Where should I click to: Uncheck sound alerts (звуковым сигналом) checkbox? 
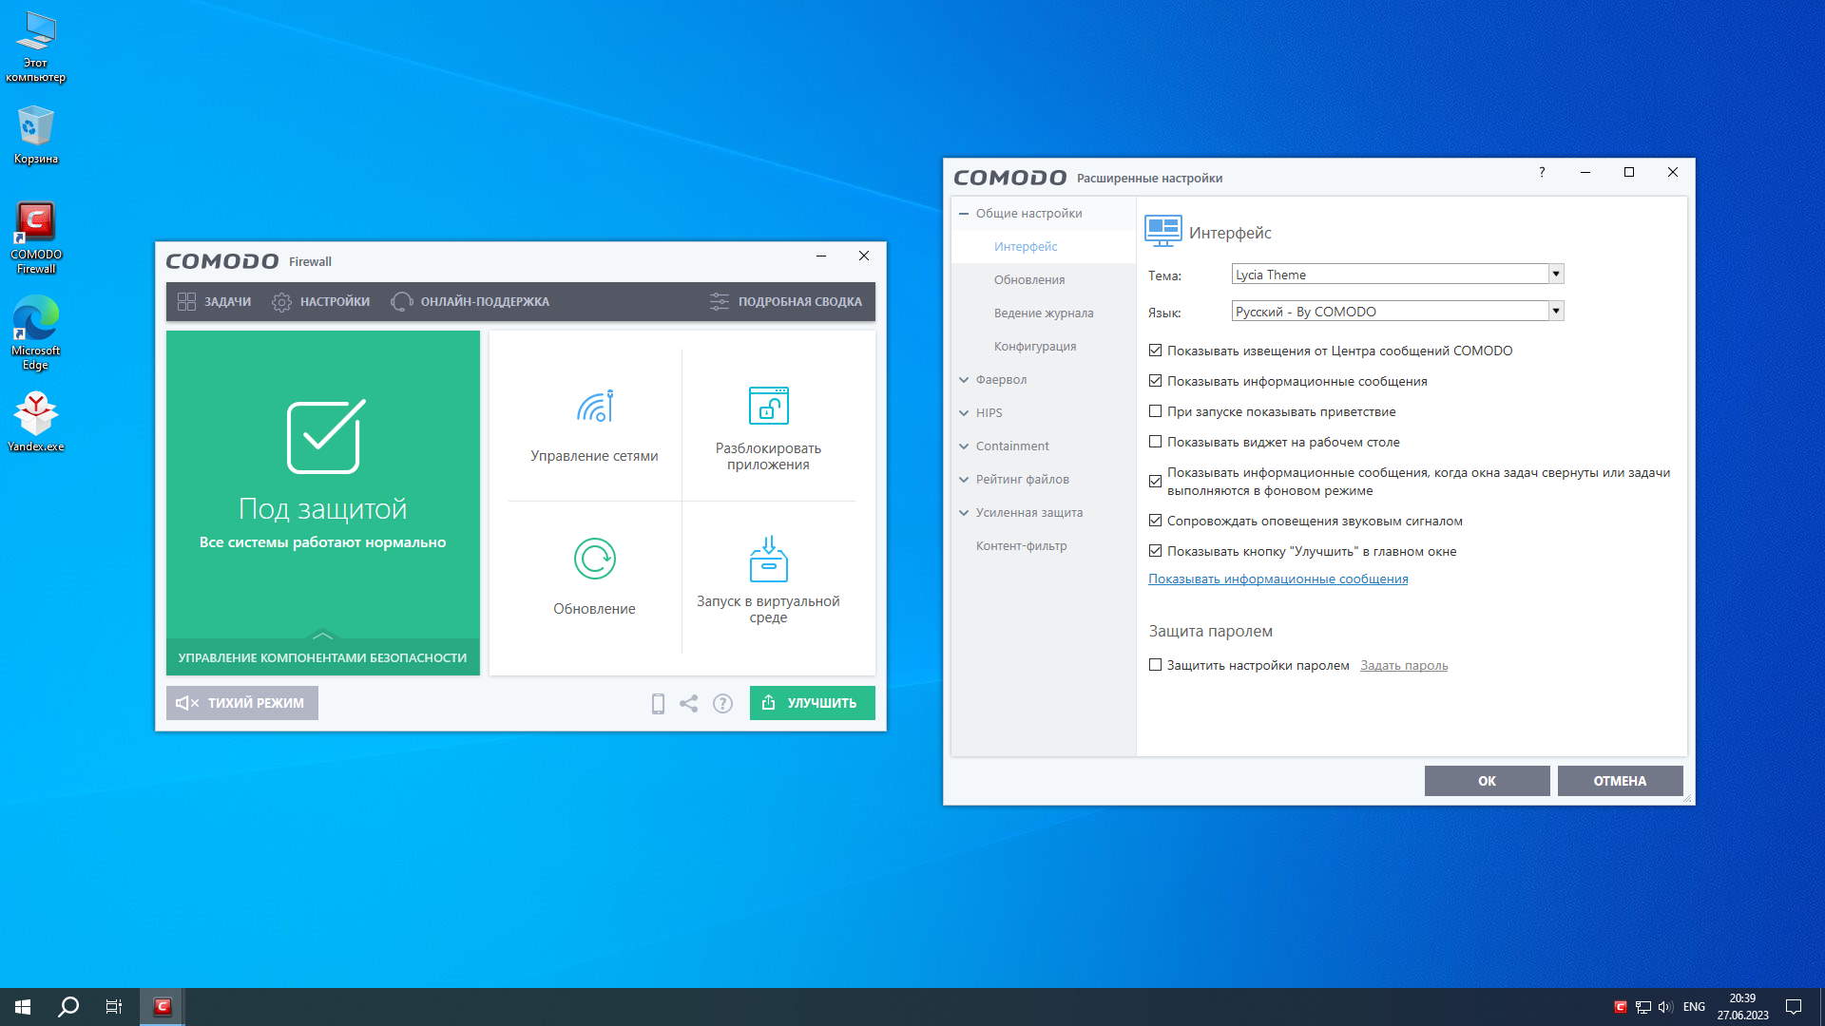[1155, 521]
